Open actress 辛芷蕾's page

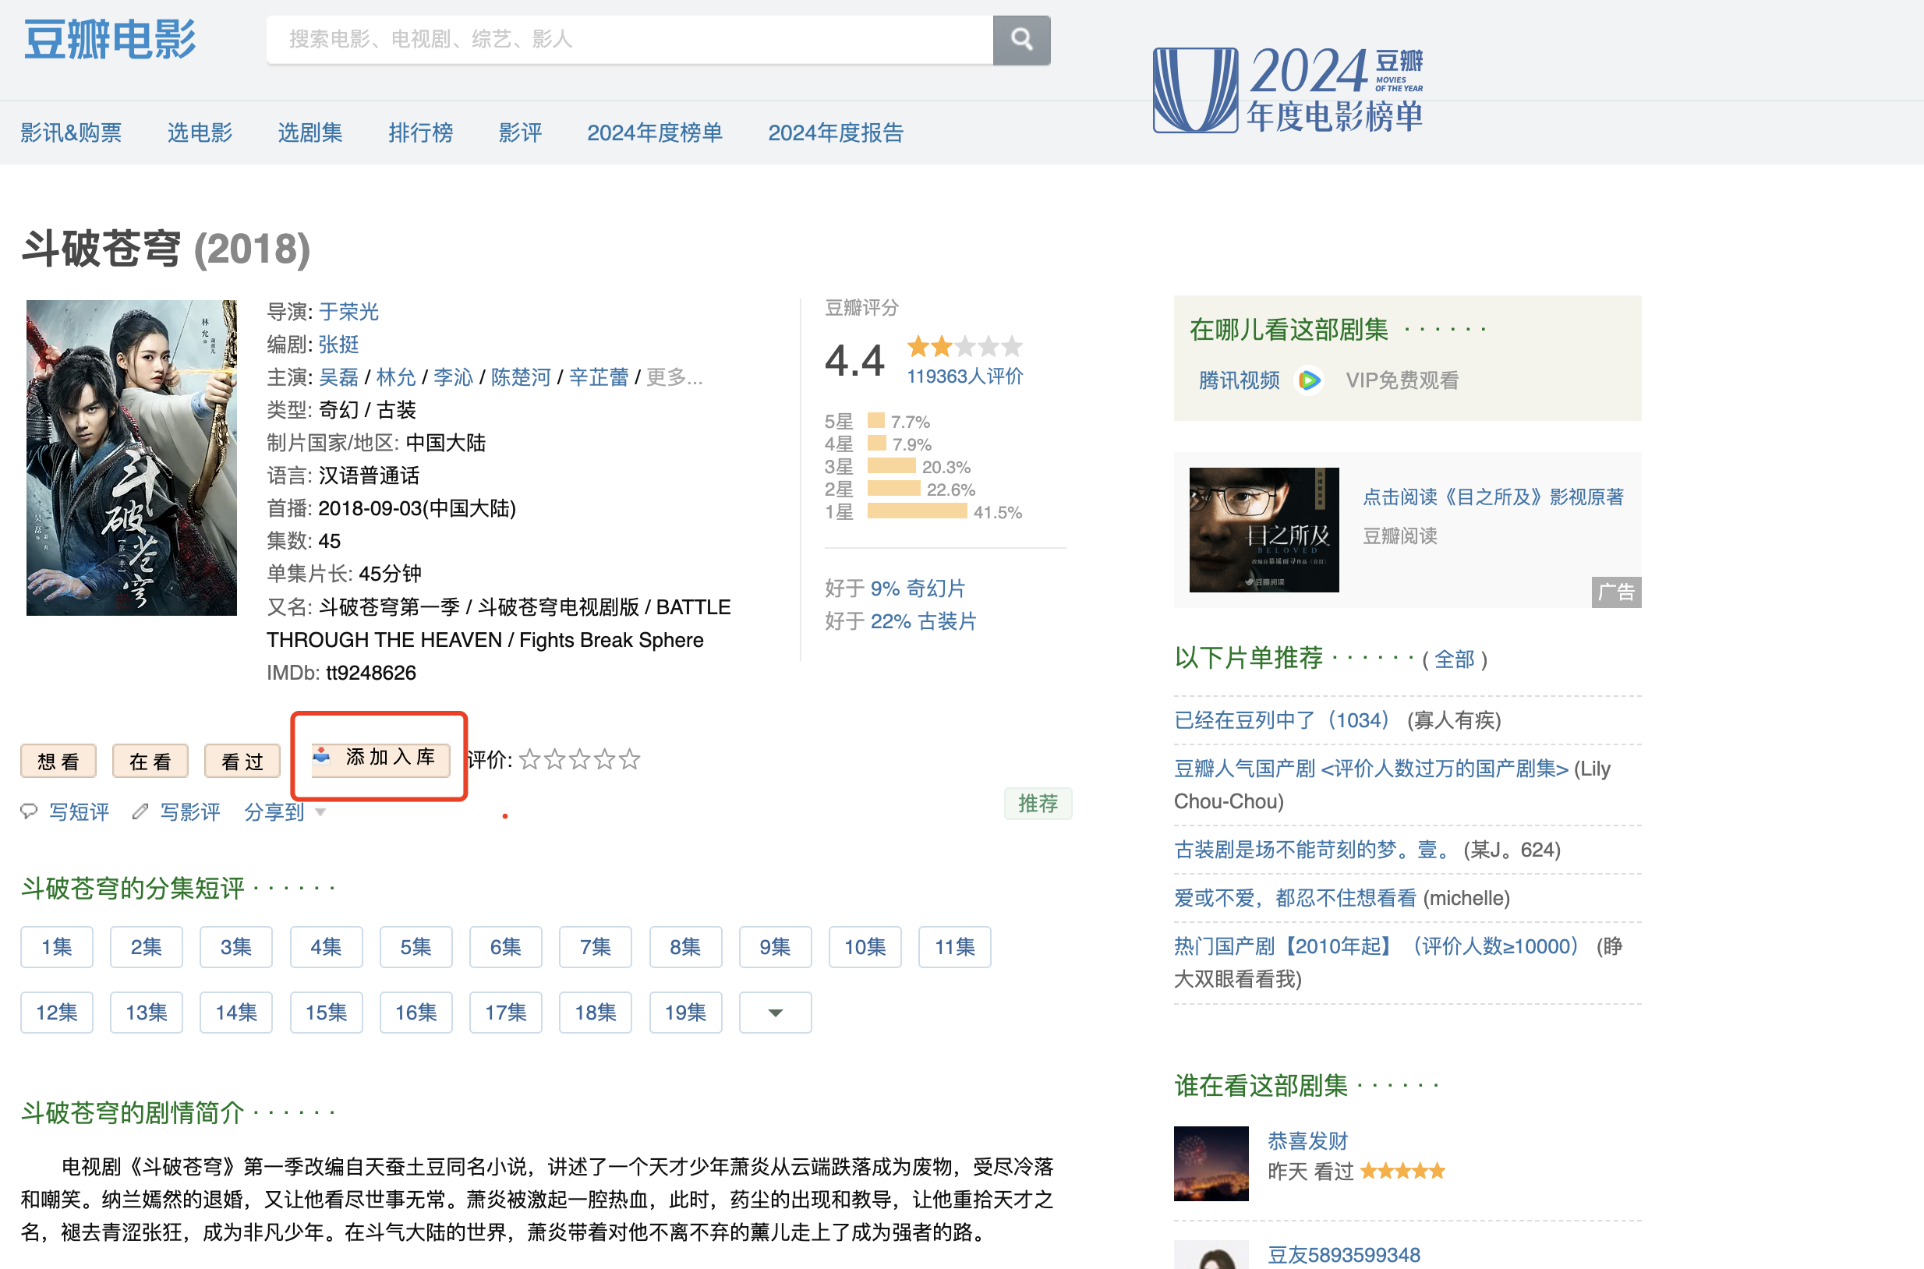coord(599,377)
